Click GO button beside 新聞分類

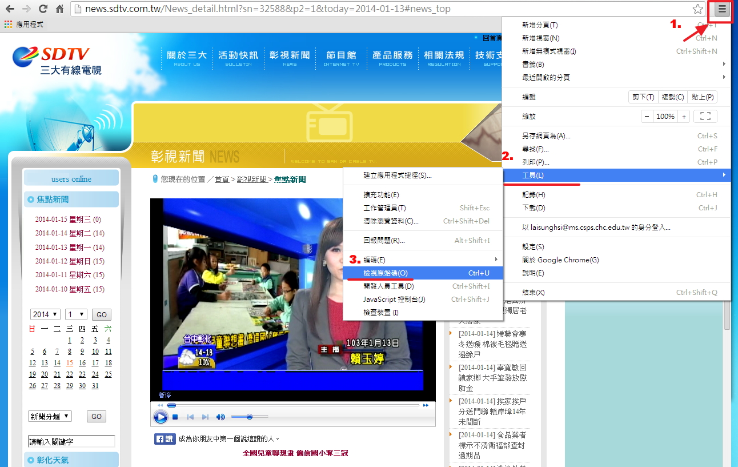pos(97,417)
